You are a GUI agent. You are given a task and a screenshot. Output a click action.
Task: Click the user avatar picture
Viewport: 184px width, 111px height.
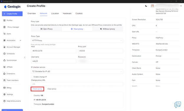click(x=152, y=6)
